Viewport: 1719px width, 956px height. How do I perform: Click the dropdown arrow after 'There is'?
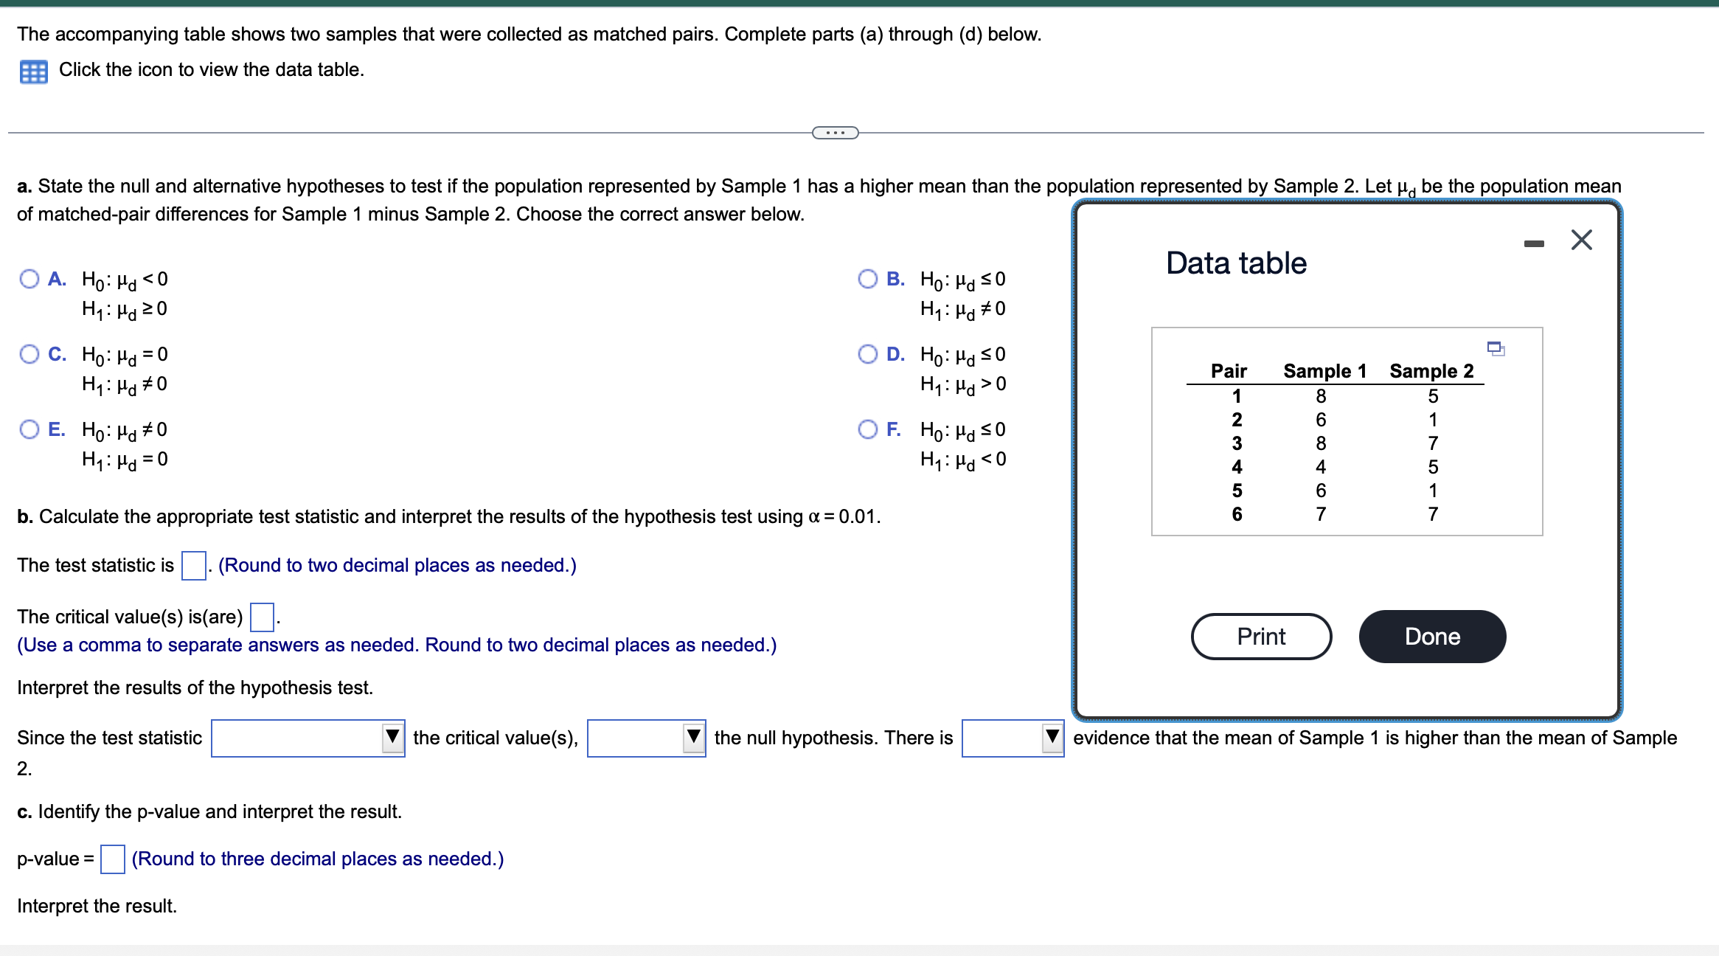coord(1052,737)
